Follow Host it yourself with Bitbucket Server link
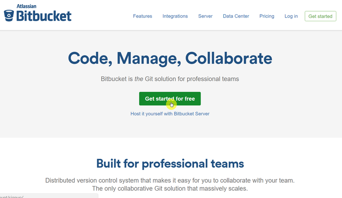The image size is (342, 198). click(170, 114)
